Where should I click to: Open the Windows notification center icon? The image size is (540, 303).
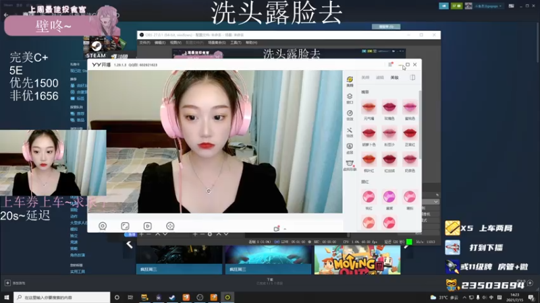pyautogui.click(x=531, y=298)
